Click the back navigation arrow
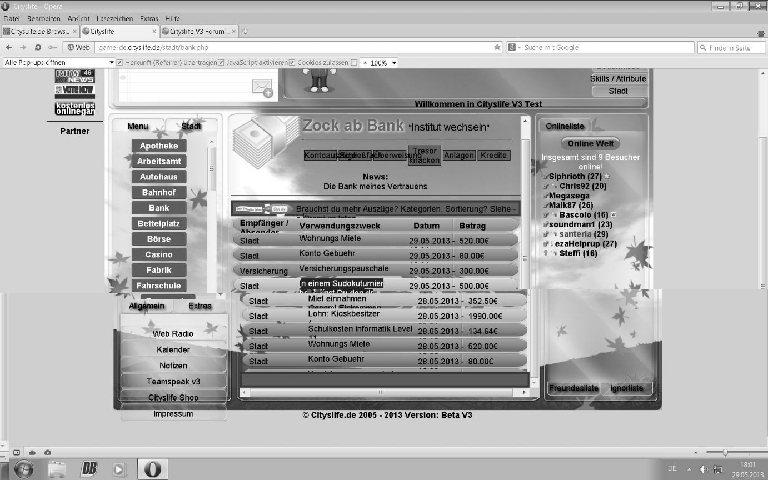The height and width of the screenshot is (480, 768). point(9,48)
